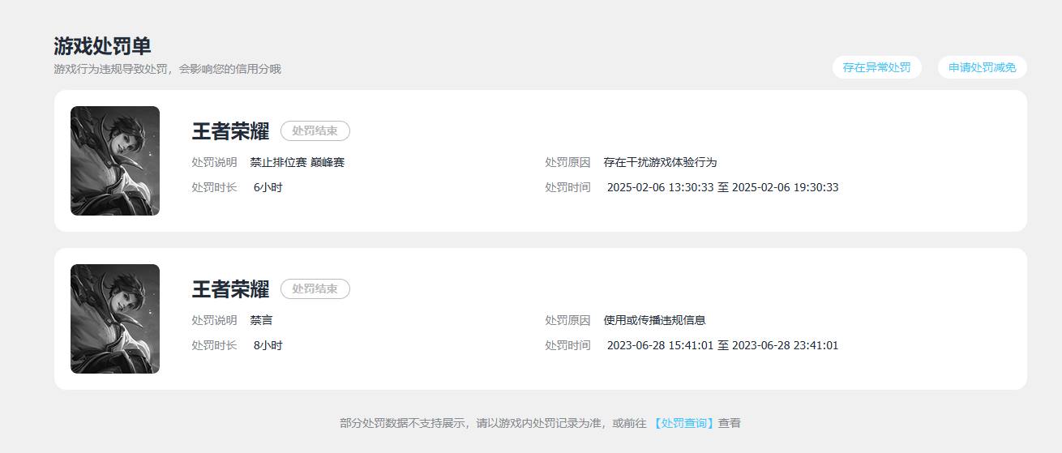Click the 处罚原因 label in the 禁言 card
This screenshot has width=1062, height=453.
pos(568,320)
